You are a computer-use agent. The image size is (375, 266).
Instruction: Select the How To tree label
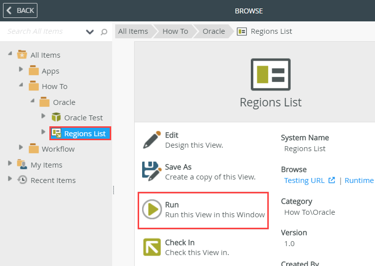pyautogui.click(x=54, y=87)
